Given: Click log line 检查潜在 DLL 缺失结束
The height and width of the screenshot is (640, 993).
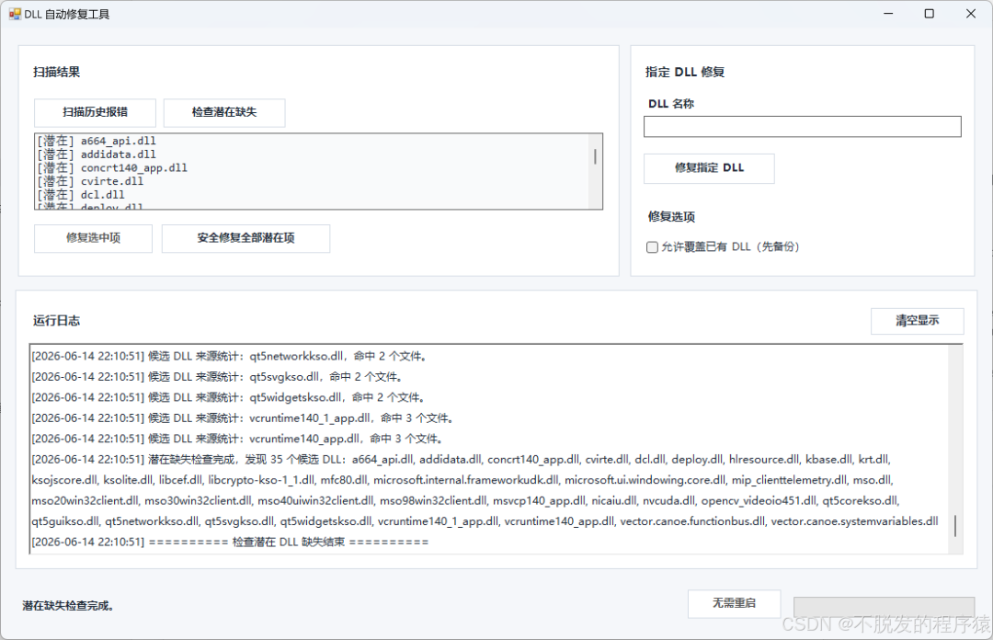Looking at the screenshot, I should tap(231, 542).
